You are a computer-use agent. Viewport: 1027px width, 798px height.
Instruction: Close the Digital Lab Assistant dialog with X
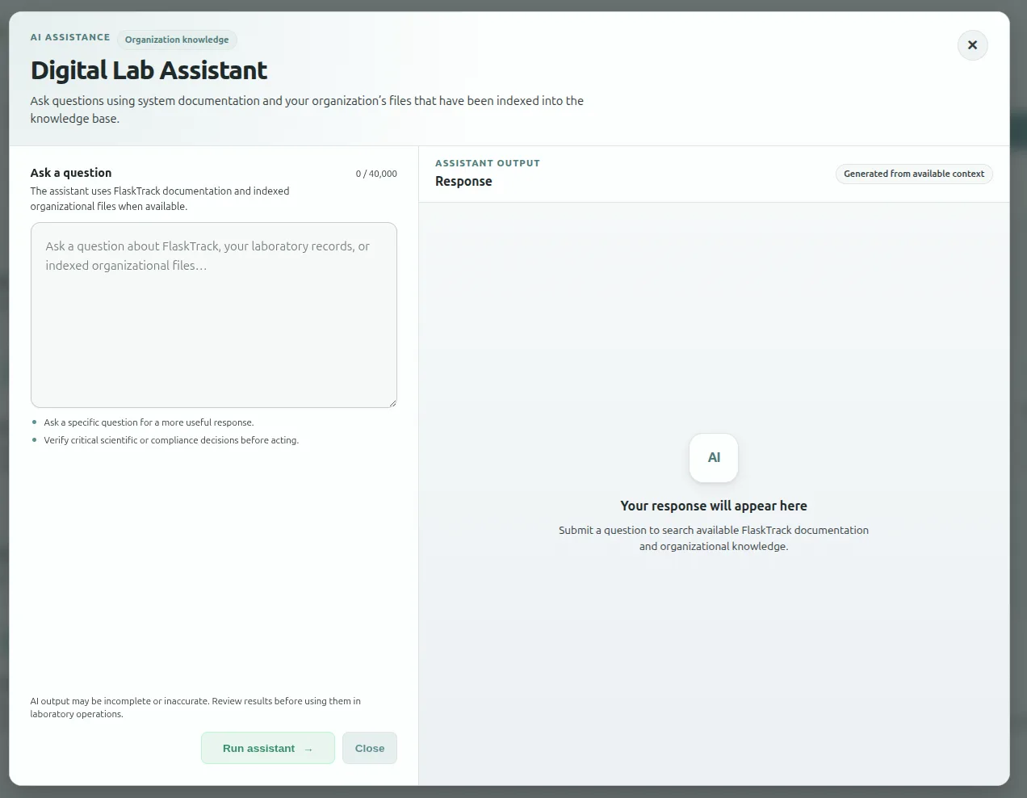(x=972, y=45)
